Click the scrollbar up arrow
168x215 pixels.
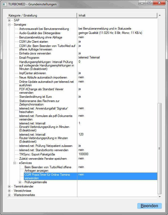[x=160, y=15]
